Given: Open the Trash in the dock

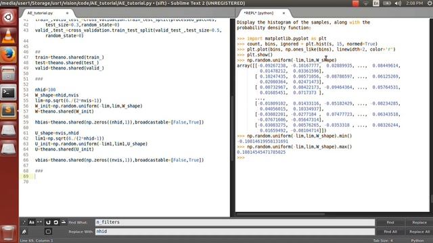Looking at the screenshot, I should (x=8, y=233).
